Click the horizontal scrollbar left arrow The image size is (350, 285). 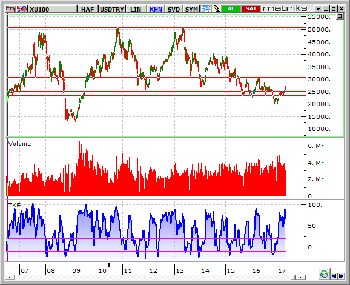pyautogui.click(x=10, y=277)
